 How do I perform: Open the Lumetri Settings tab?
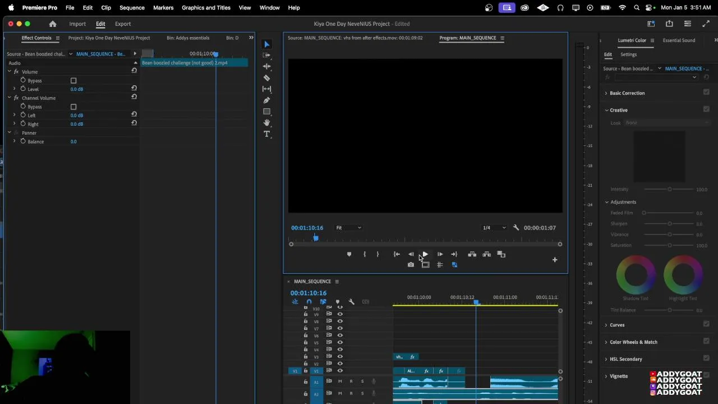[x=628, y=54]
